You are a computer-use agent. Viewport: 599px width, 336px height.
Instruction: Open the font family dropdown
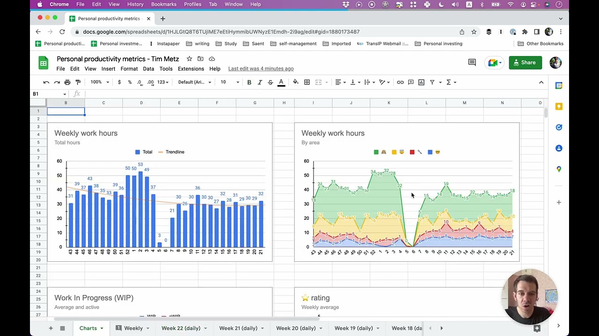pyautogui.click(x=195, y=82)
